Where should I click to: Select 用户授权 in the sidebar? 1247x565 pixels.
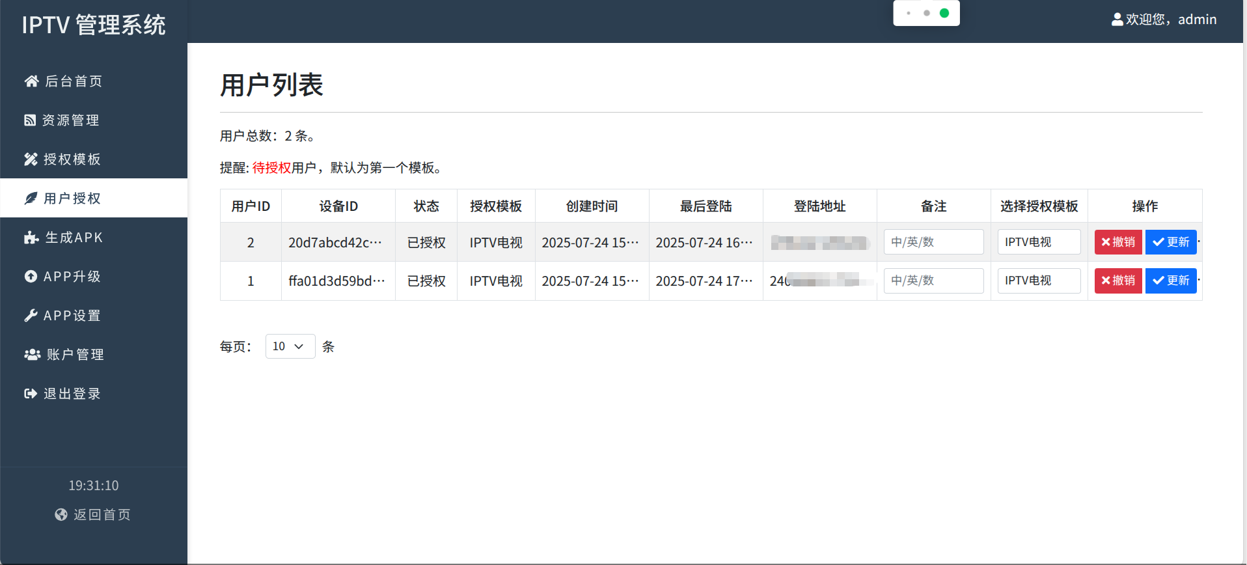[x=94, y=198]
